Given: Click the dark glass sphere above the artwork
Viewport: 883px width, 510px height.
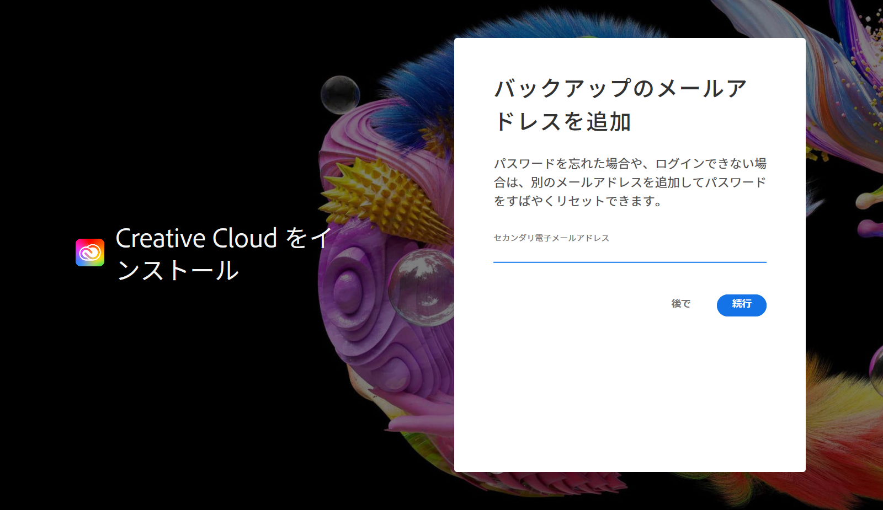Looking at the screenshot, I should point(340,95).
